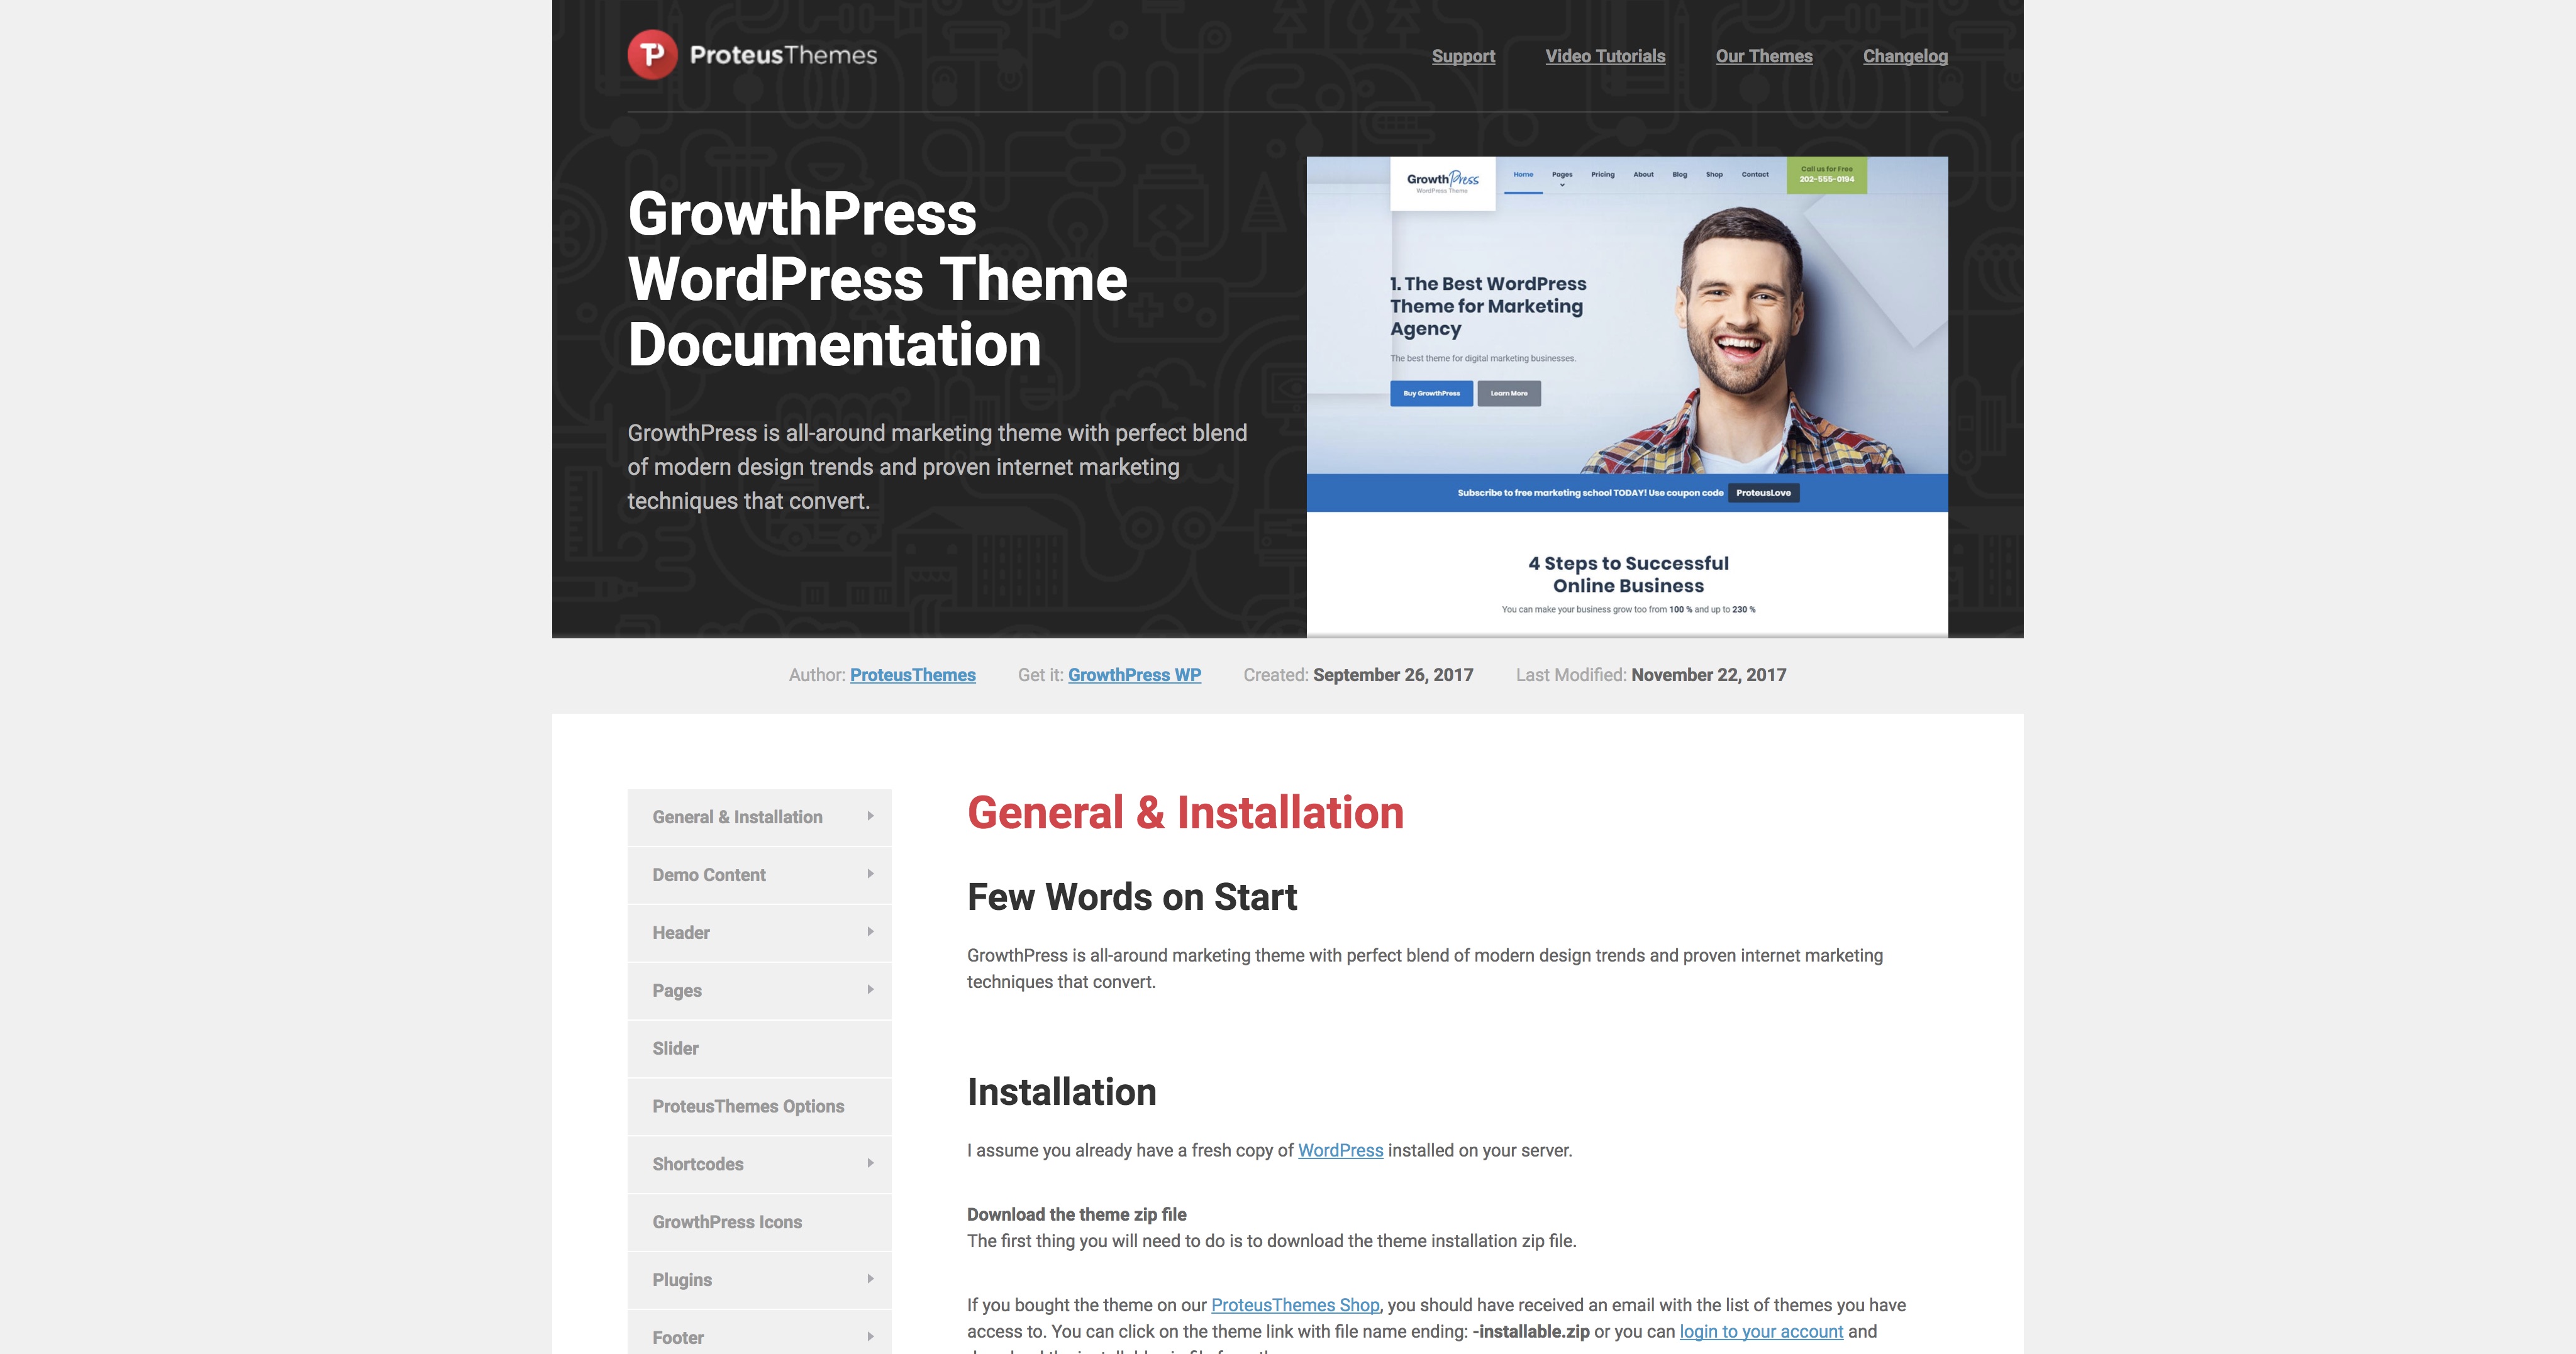
Task: Open ProteusThemes Options sidebar section
Action: pos(759,1106)
